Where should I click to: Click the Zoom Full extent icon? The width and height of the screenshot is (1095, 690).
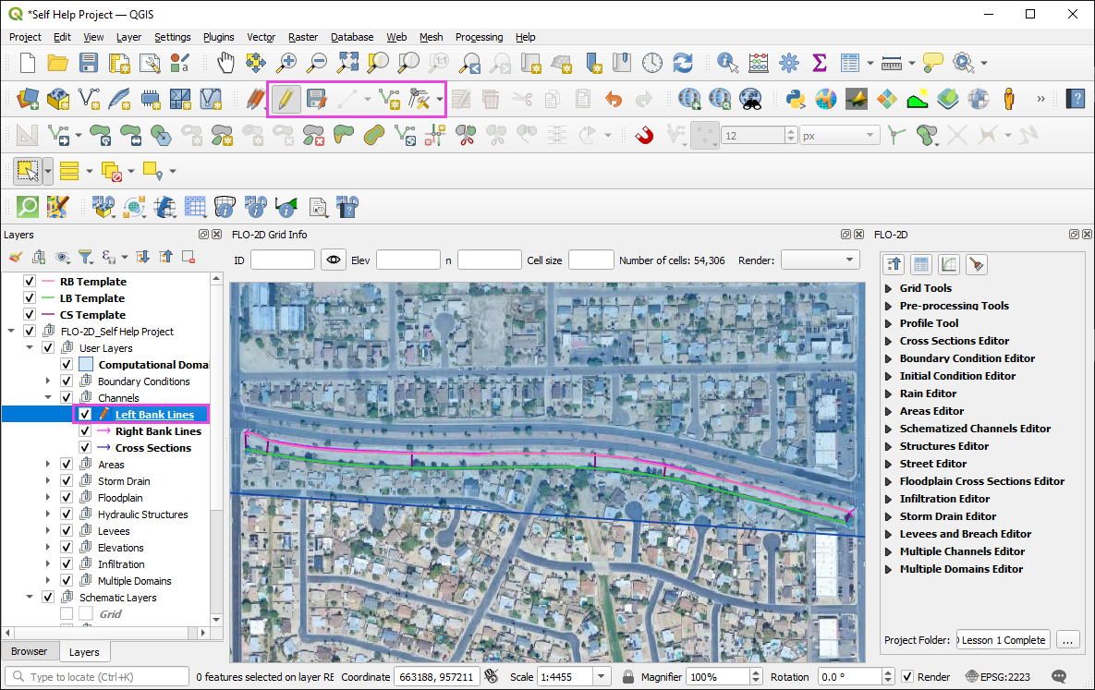pos(347,63)
